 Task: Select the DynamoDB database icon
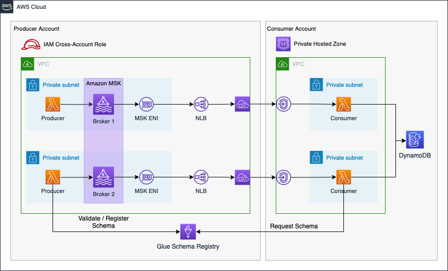(x=415, y=140)
